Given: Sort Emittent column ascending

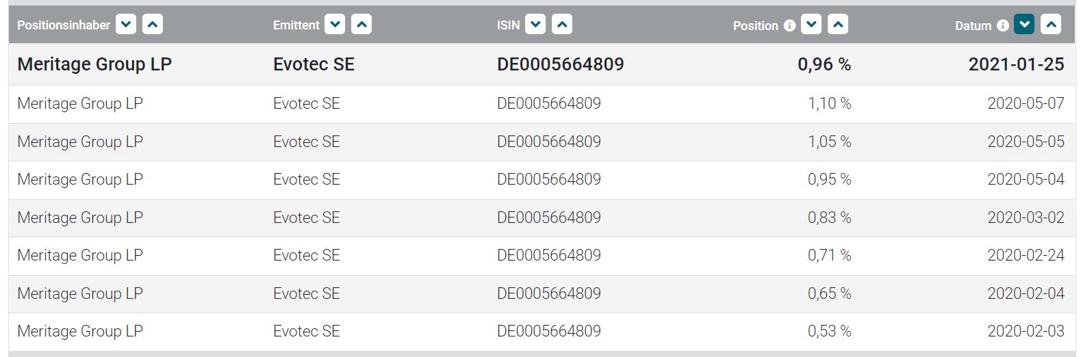Looking at the screenshot, I should [361, 25].
